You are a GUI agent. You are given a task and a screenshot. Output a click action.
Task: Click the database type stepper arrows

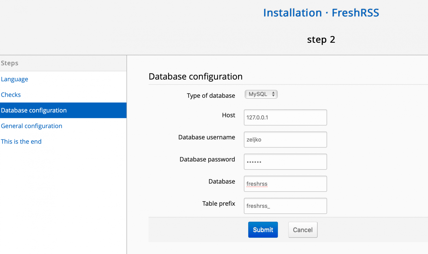point(274,94)
